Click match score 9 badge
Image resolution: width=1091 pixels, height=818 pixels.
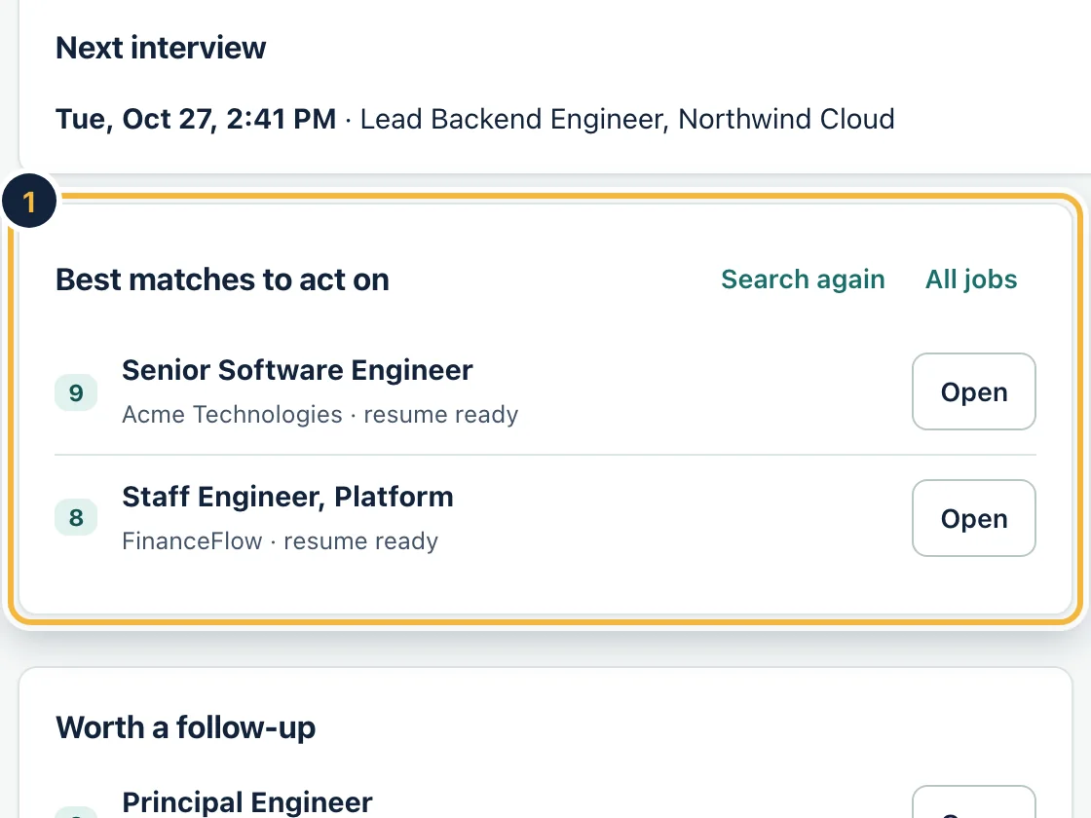[76, 393]
